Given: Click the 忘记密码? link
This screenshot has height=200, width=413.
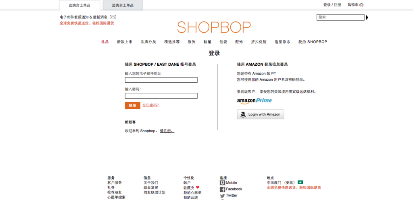Looking at the screenshot, I should click(151, 105).
